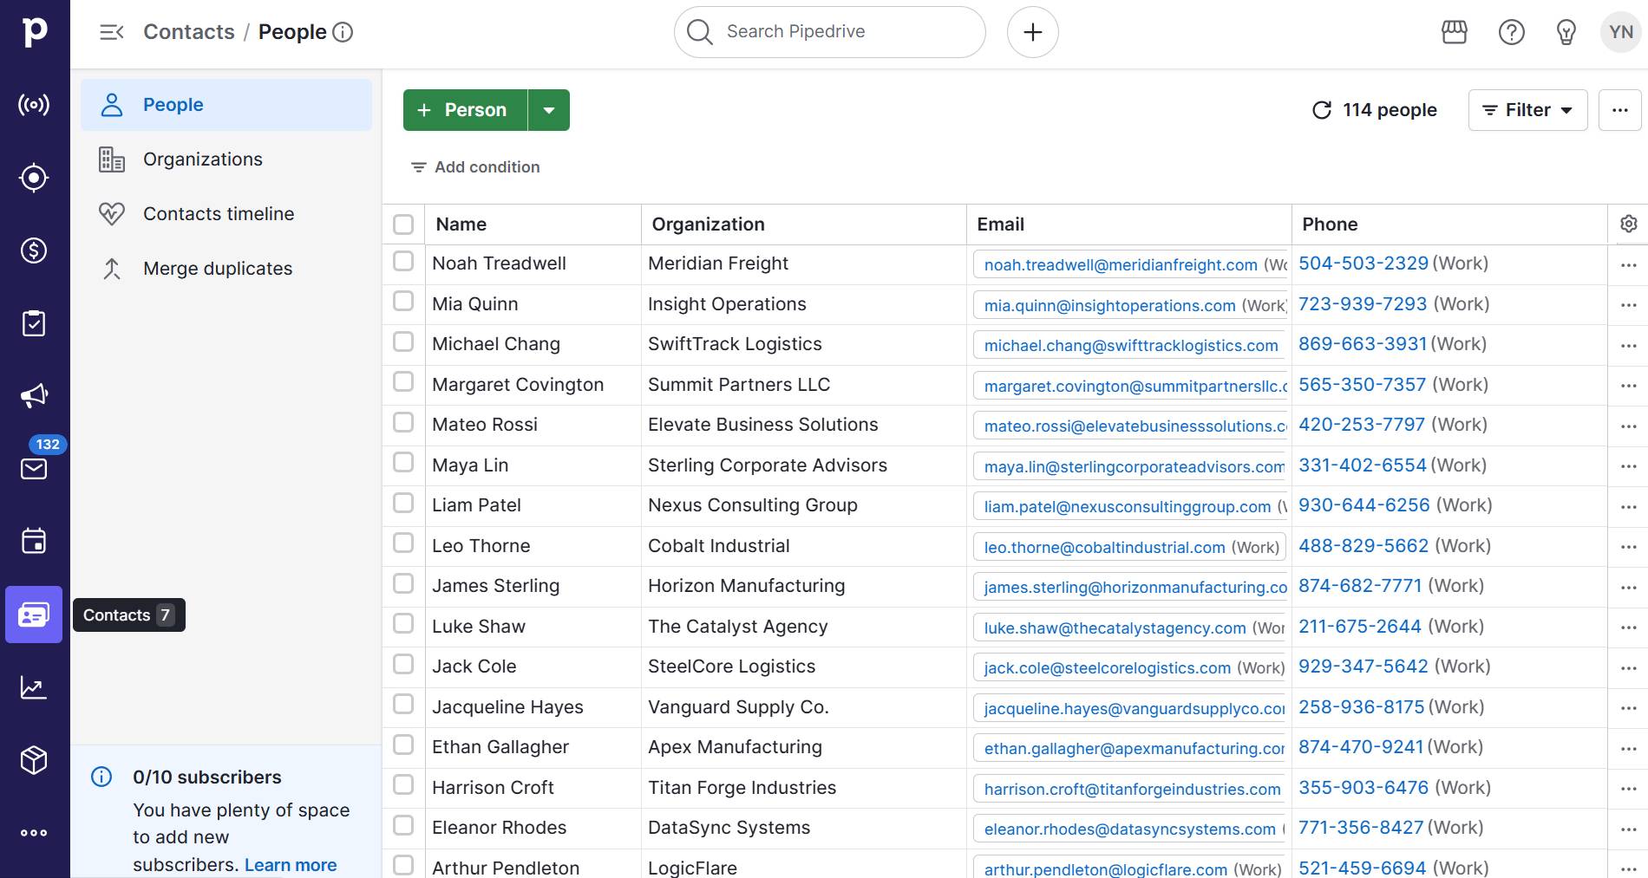This screenshot has width=1648, height=878.
Task: Open row actions for Harrison Croft
Action: click(1629, 789)
